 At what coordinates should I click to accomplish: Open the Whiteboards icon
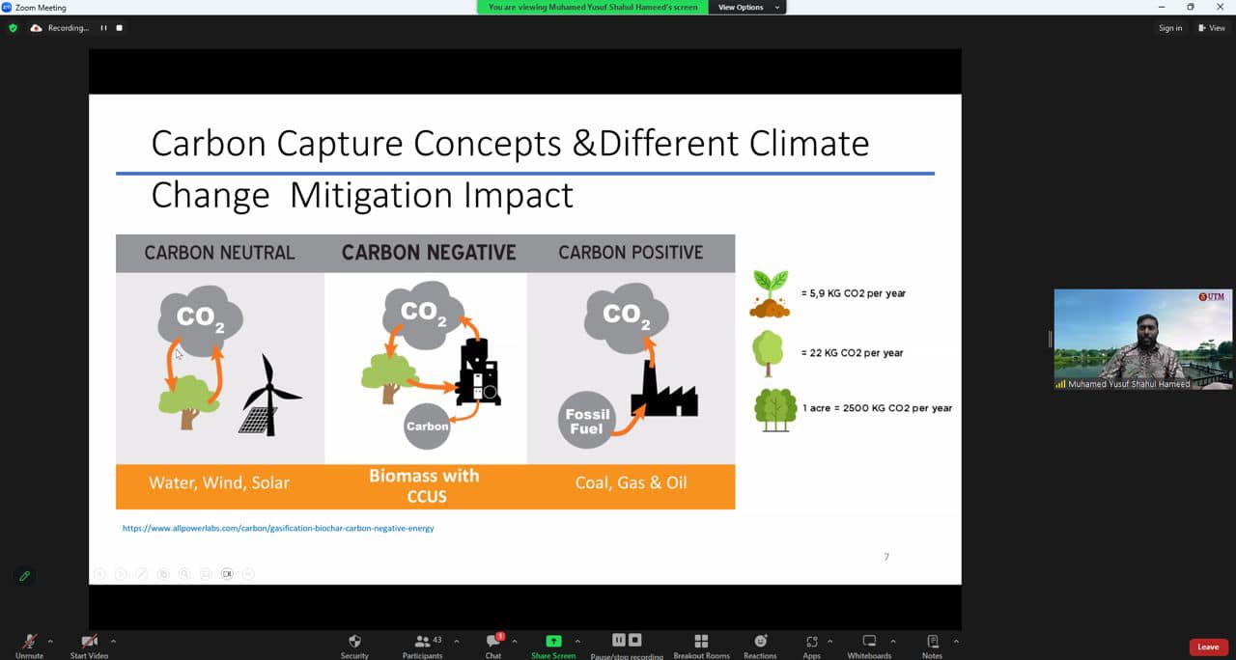[869, 645]
